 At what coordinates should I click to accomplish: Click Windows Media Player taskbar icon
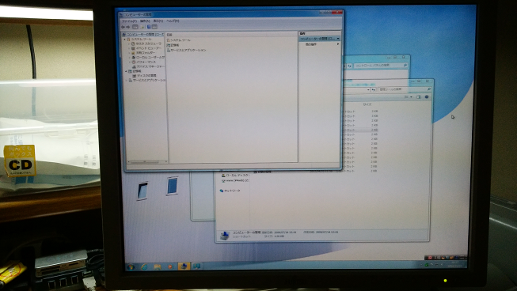click(x=170, y=266)
